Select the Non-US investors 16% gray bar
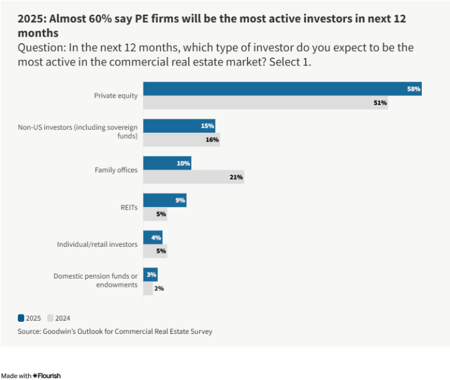 point(181,140)
